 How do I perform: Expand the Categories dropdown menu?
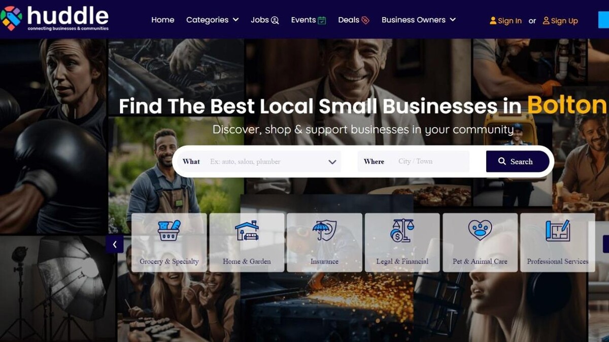click(x=212, y=20)
